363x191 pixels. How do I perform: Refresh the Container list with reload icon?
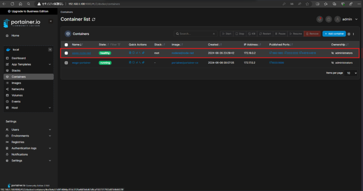pyautogui.click(x=94, y=19)
